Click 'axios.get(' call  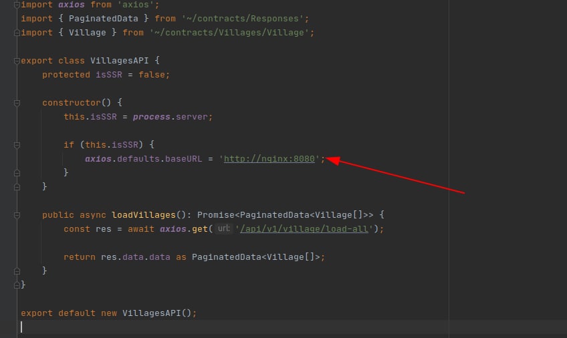tap(187, 229)
